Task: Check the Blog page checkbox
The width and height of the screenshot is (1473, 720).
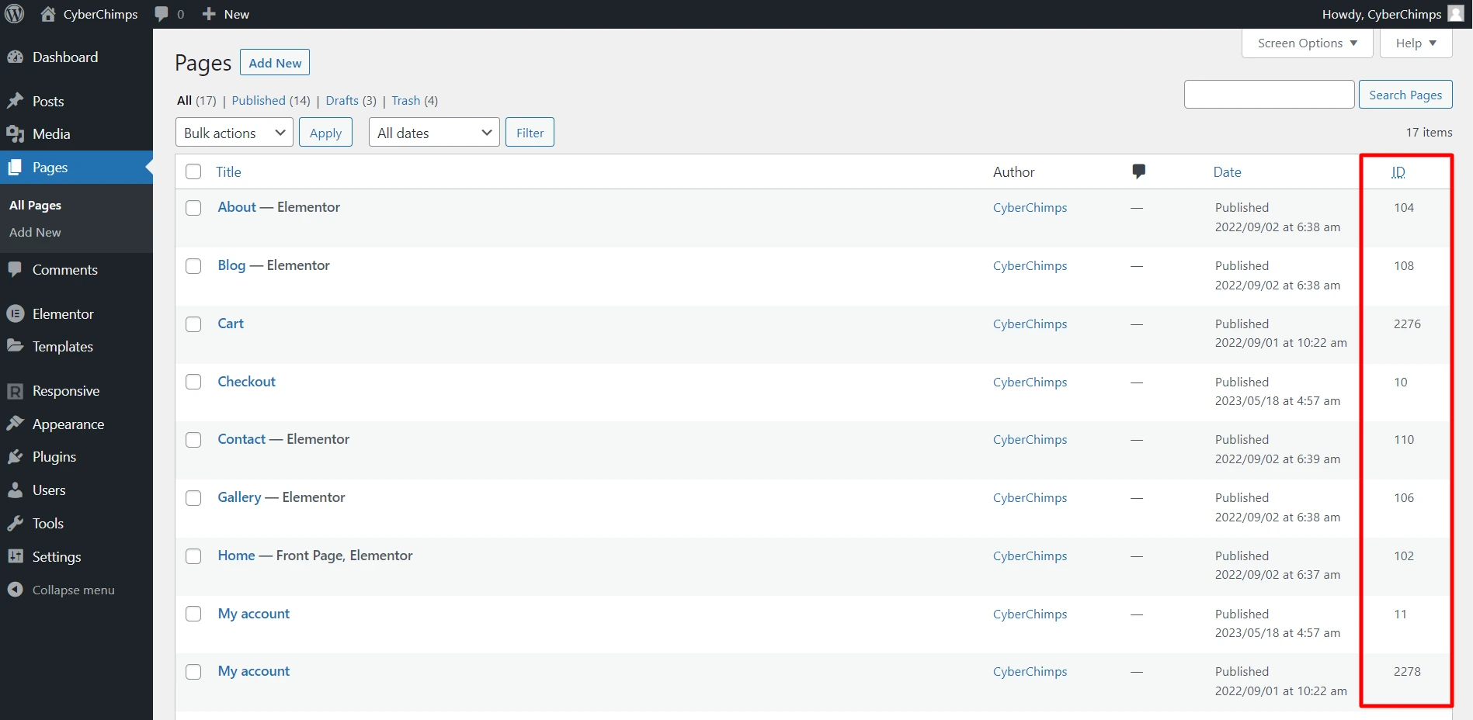Action: (x=193, y=266)
